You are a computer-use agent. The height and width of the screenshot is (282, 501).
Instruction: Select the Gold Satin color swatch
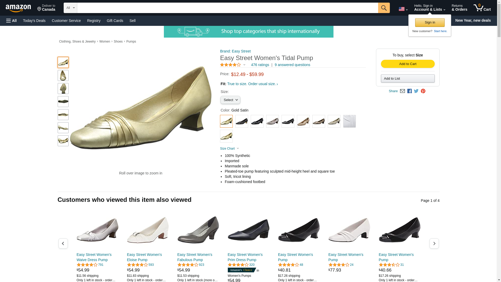(x=226, y=121)
